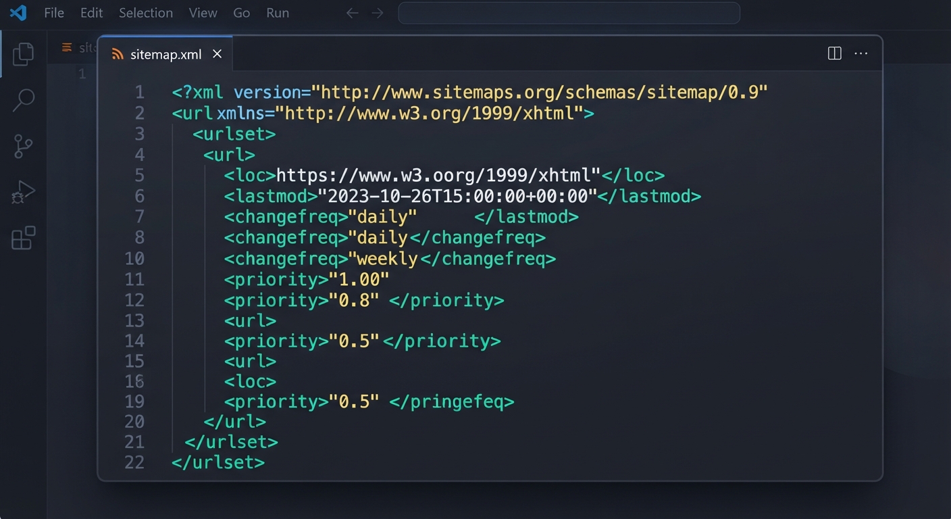Click the https://www.w3.oorg/1999/xhtml loc value
The image size is (951, 519).
click(x=438, y=176)
